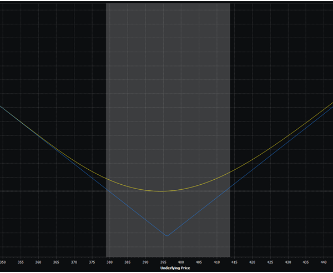Click left breakeven where blue crosses dotted line
Image resolution: width=333 pixels, height=273 pixels.
107,191
